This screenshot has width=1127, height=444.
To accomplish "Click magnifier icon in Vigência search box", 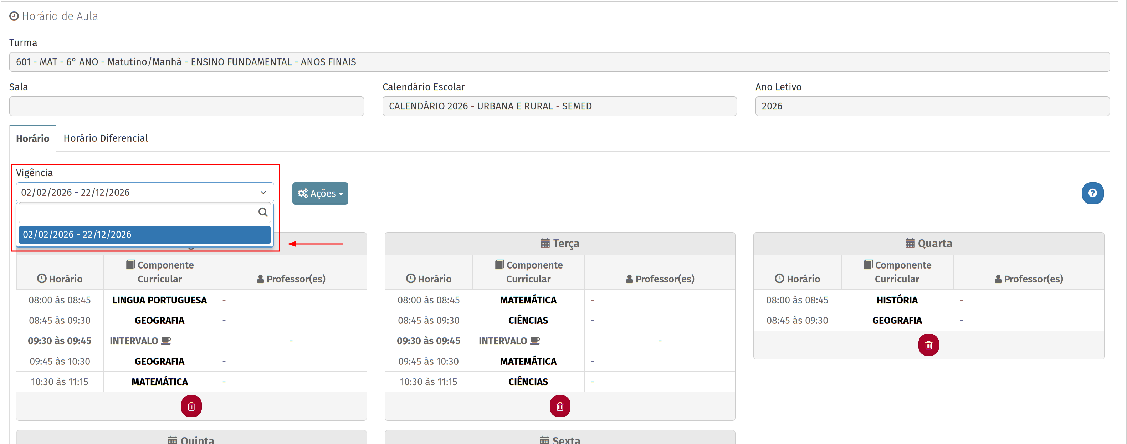I will (262, 212).
